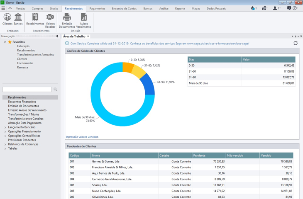Refresh the work area with reload icon
This screenshot has height=199, width=303.
point(296,43)
